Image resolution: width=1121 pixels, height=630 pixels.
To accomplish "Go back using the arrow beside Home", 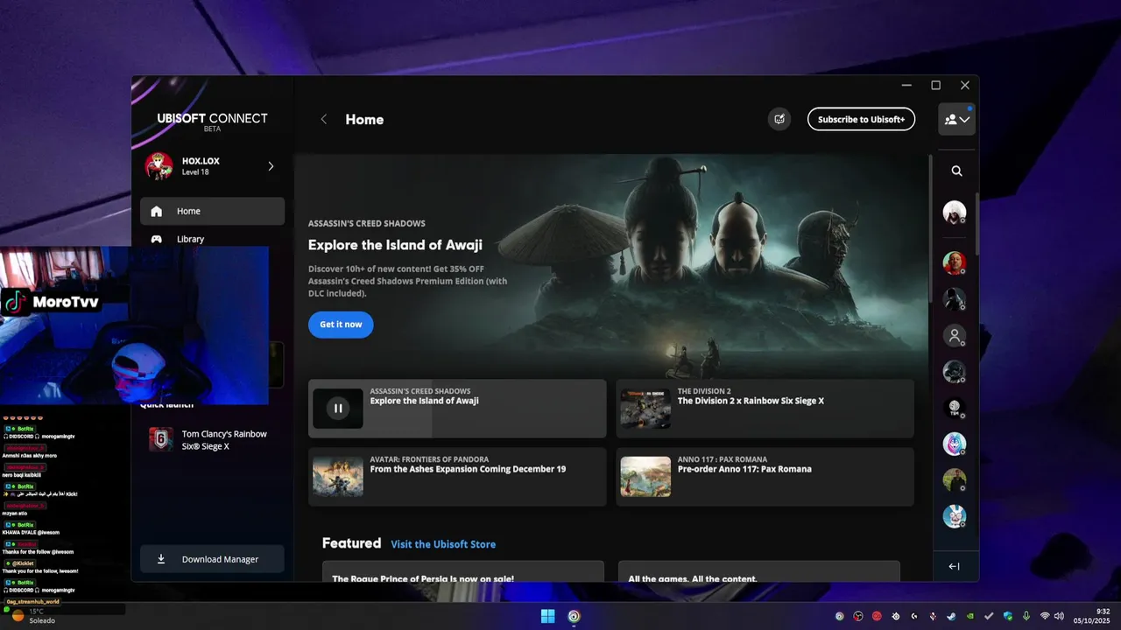I will (323, 119).
